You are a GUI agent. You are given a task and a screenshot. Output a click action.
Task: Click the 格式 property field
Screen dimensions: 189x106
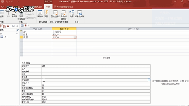96,69
